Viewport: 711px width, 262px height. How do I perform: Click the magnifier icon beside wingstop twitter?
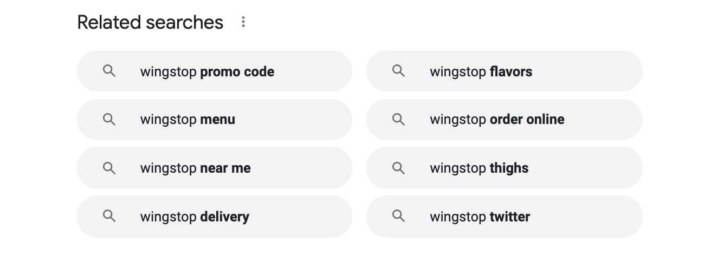point(398,217)
